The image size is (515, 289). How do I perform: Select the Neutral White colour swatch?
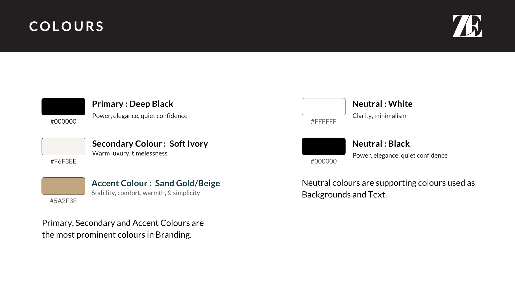323,107
